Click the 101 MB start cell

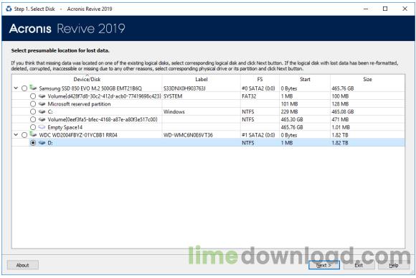click(290, 104)
